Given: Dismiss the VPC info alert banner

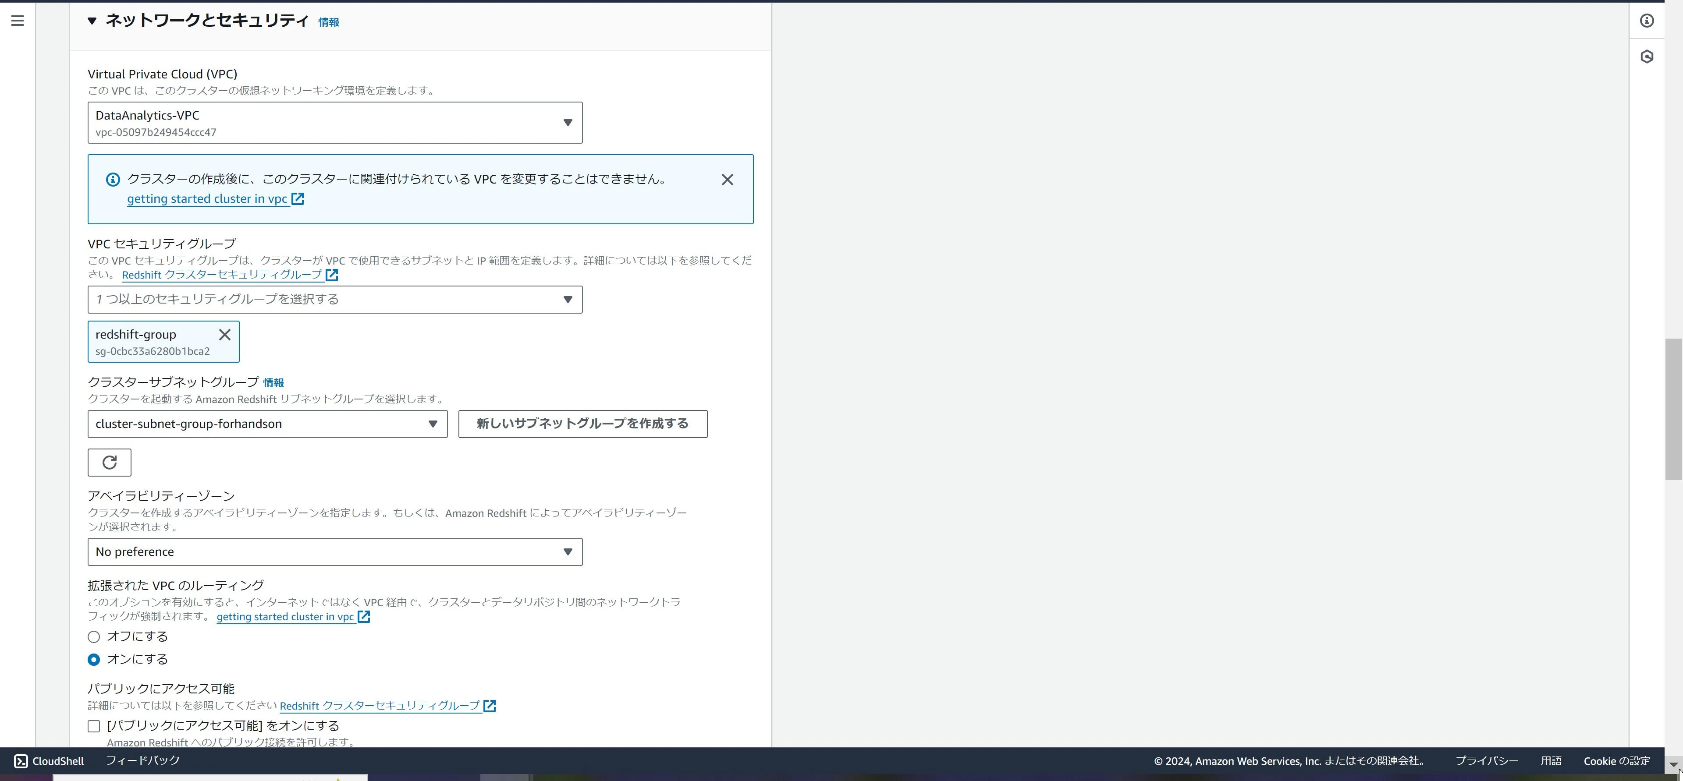Looking at the screenshot, I should pyautogui.click(x=727, y=180).
